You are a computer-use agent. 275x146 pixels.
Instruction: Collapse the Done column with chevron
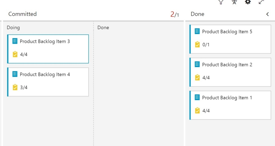[267, 14]
